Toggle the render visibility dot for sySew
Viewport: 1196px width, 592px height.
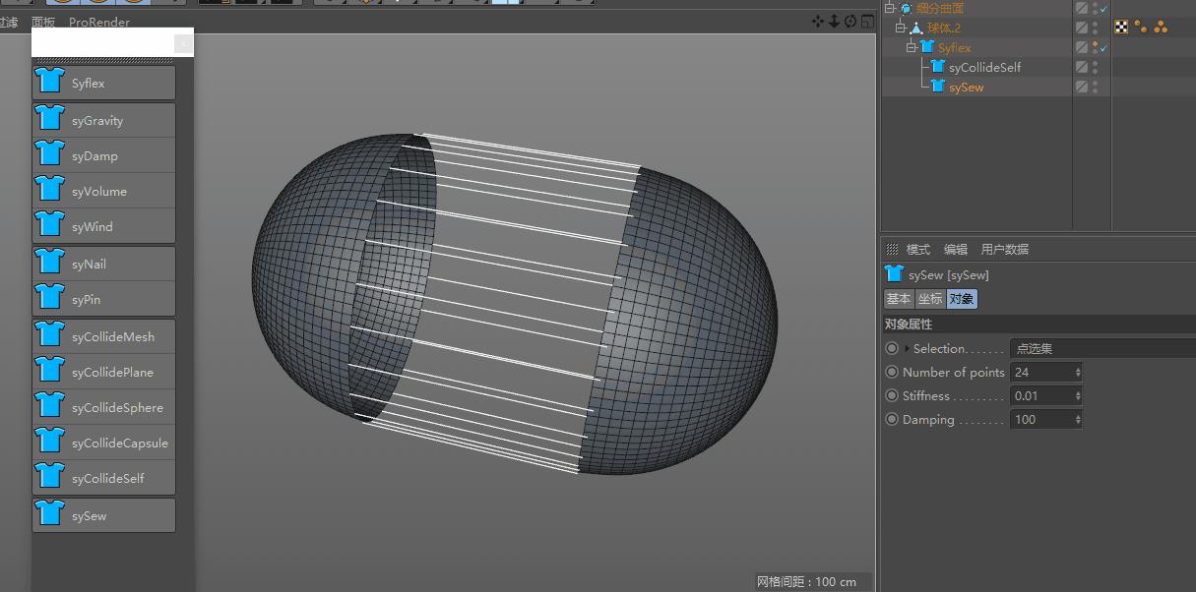(1096, 89)
